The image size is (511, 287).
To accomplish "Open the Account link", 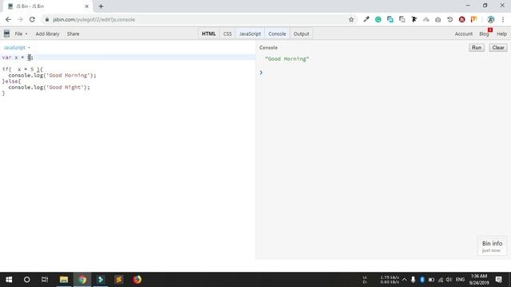I will click(x=463, y=33).
